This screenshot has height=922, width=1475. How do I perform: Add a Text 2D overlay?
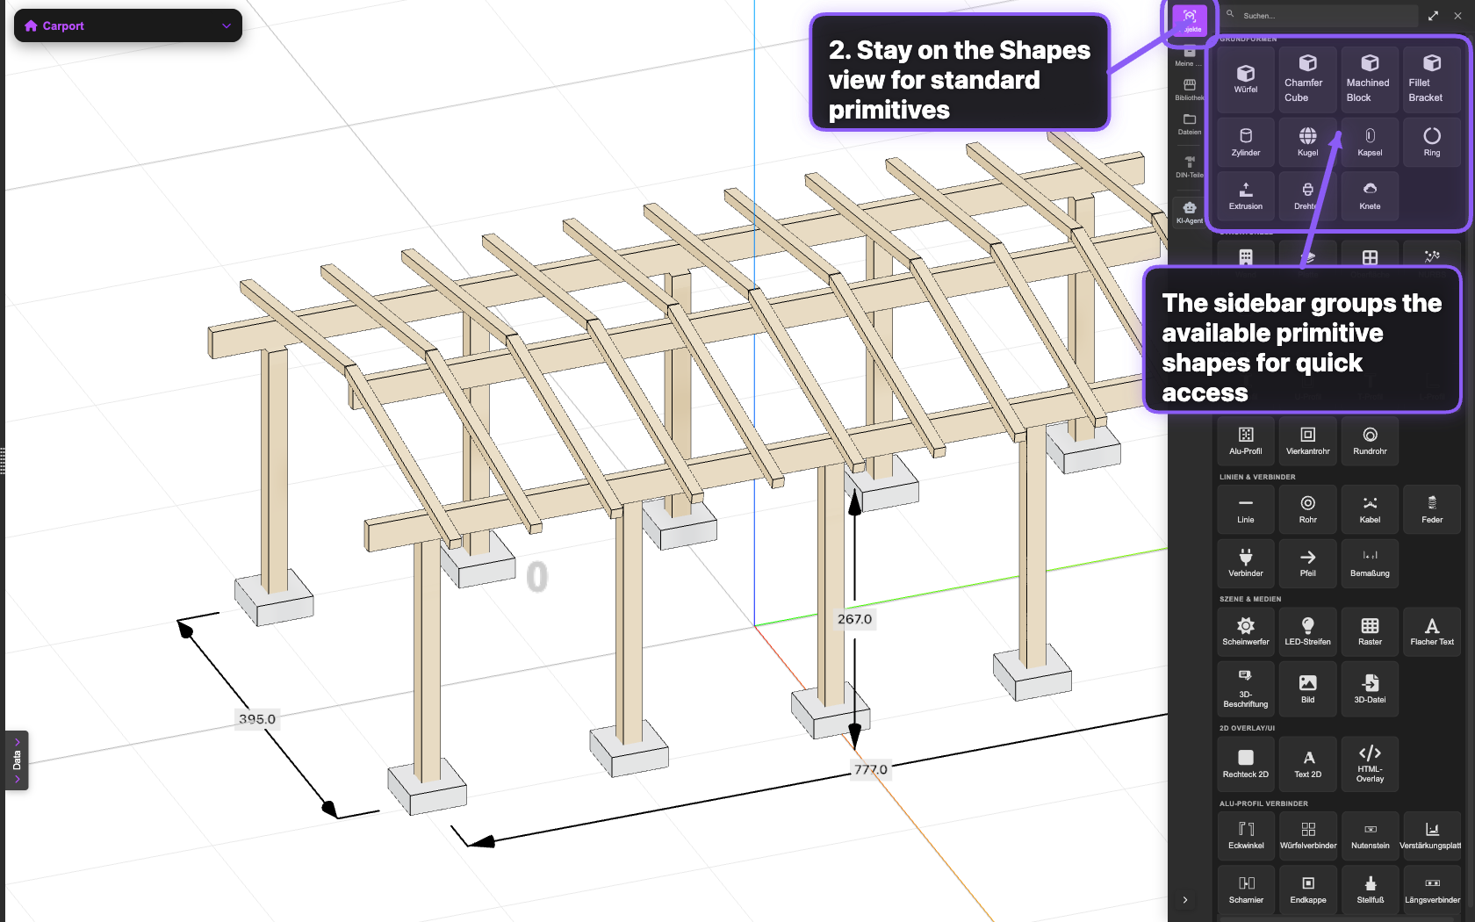(1306, 763)
